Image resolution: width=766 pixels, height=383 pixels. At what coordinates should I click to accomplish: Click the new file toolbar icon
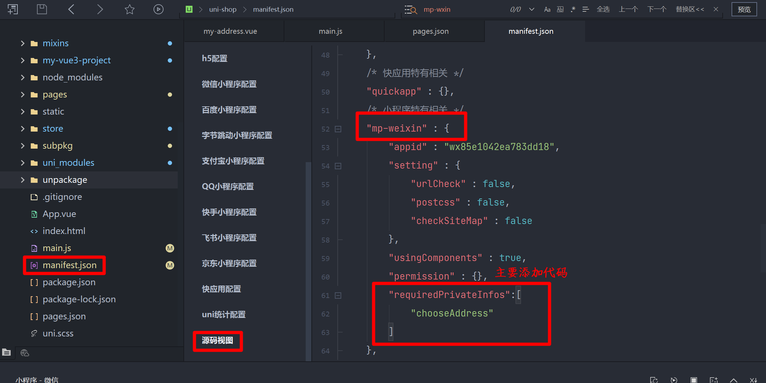pos(13,9)
